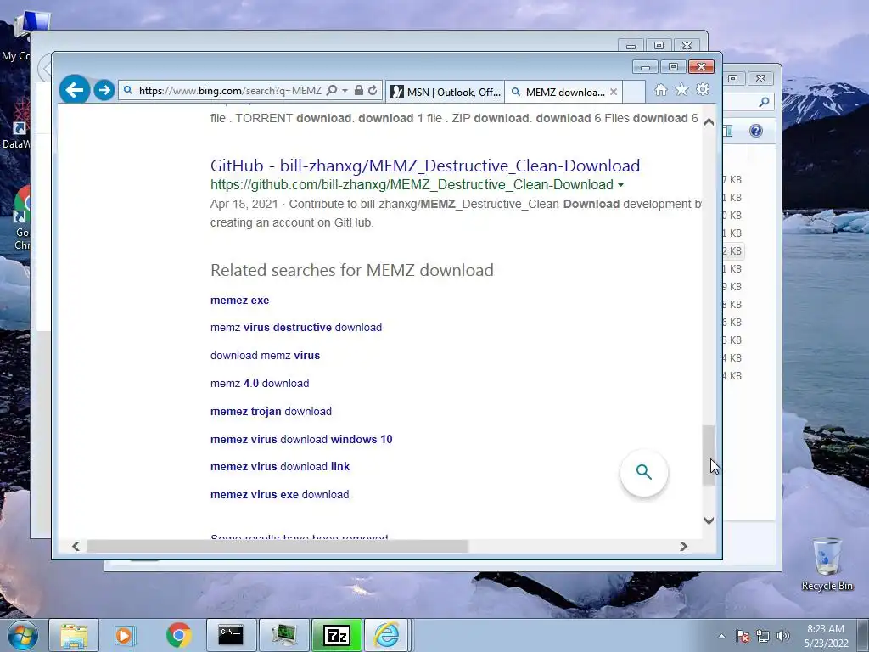The image size is (869, 652).
Task: Minimize the Internet Explorer window
Action: 645,67
